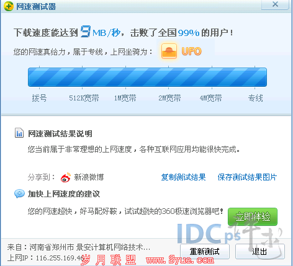Share result to 新浪微博
The image size is (293, 266).
[x=89, y=177]
